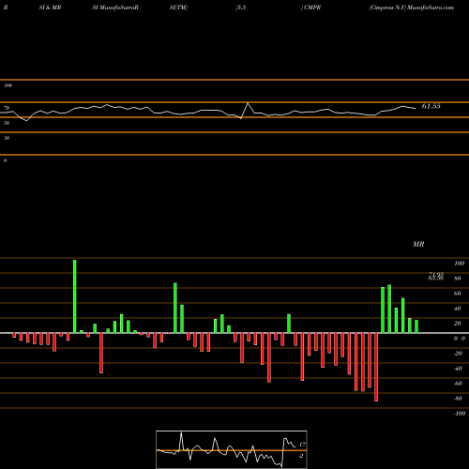This screenshot has width=469, height=469.
Task: Click the '30' label on RSI axis
Action: [x=7, y=138]
